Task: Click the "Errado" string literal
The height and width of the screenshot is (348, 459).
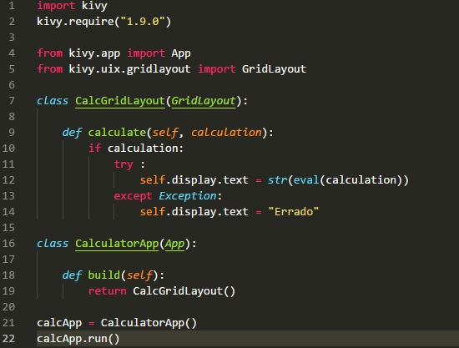Action: (x=293, y=212)
